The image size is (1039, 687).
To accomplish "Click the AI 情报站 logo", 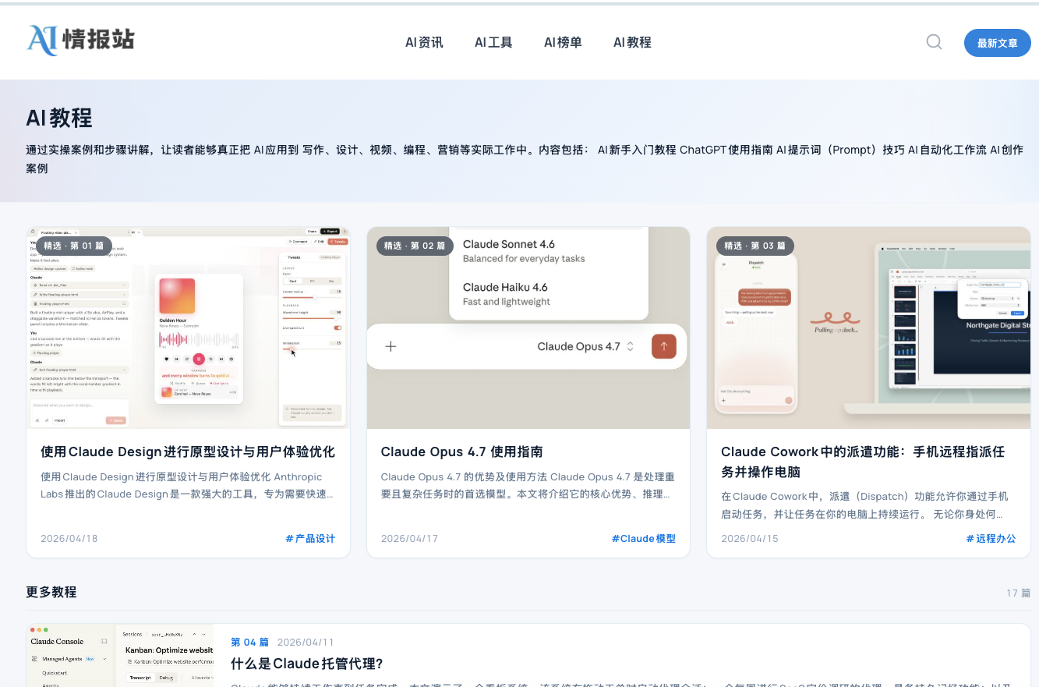I will pos(80,41).
